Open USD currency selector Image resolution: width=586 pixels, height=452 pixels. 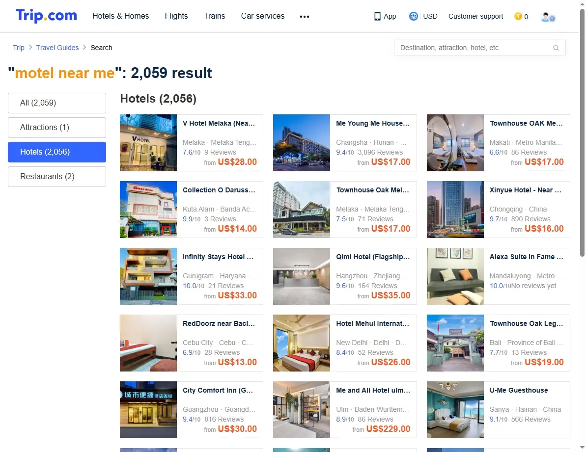(x=430, y=16)
